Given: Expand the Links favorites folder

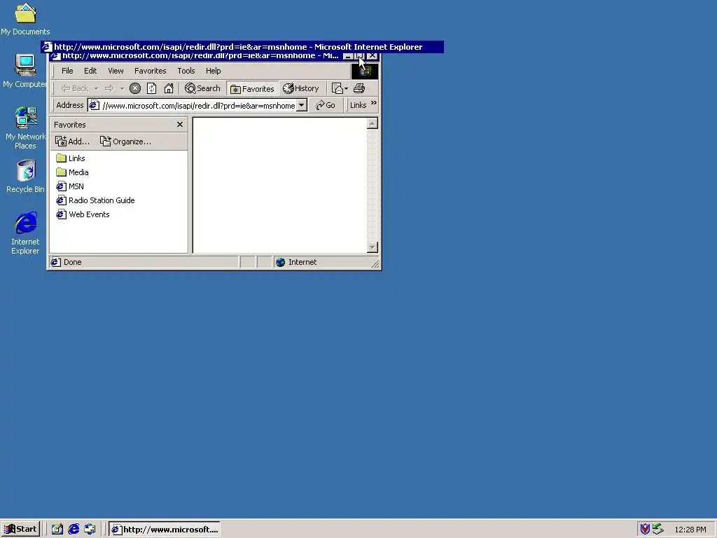Looking at the screenshot, I should [x=71, y=158].
